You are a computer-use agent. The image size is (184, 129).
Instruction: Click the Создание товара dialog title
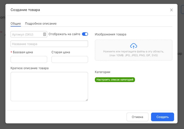25,10
